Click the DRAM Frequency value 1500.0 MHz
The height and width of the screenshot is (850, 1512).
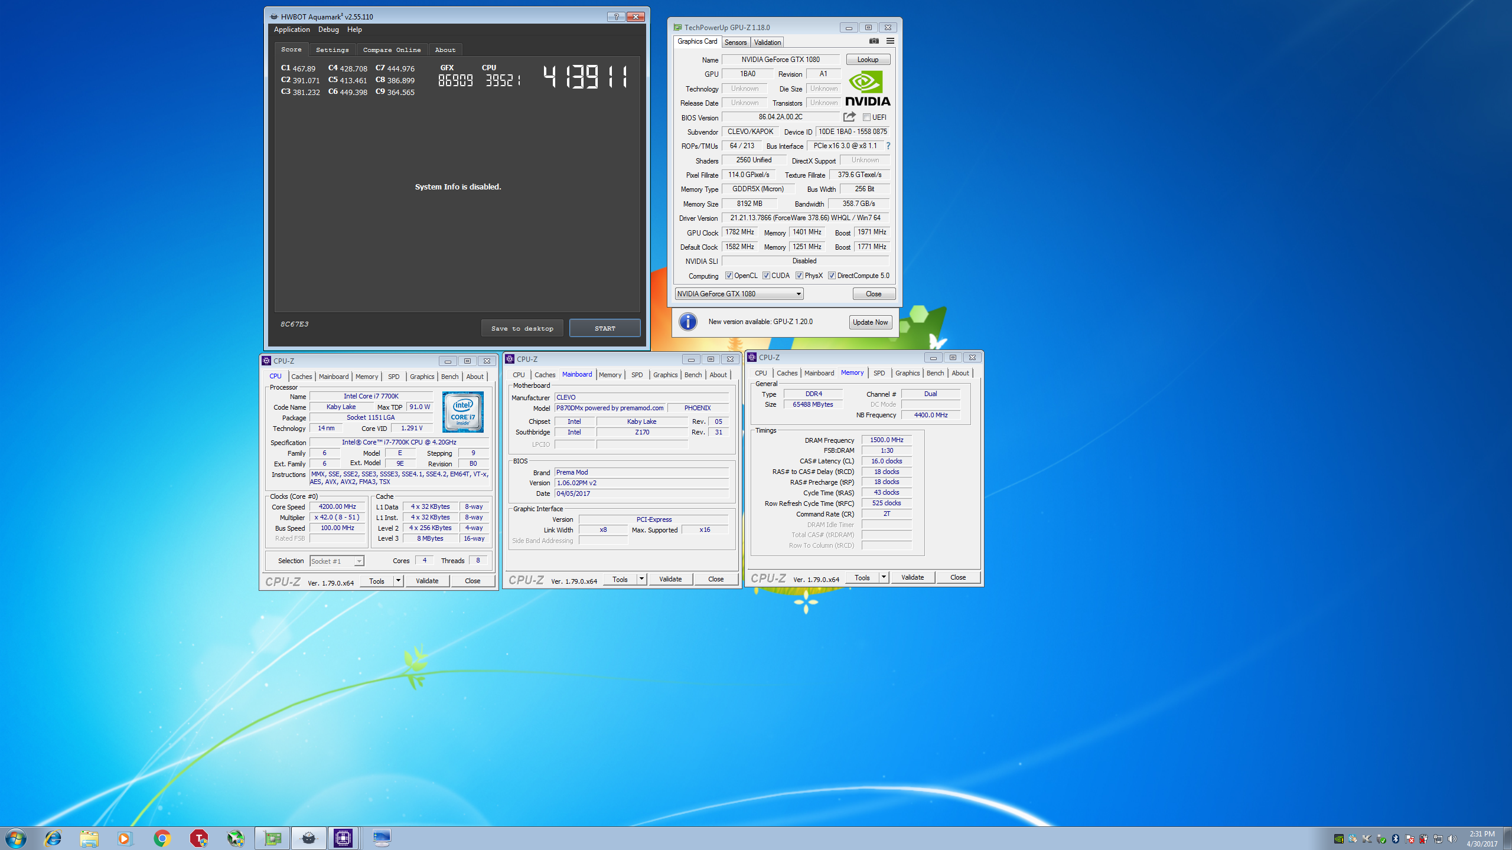click(887, 440)
